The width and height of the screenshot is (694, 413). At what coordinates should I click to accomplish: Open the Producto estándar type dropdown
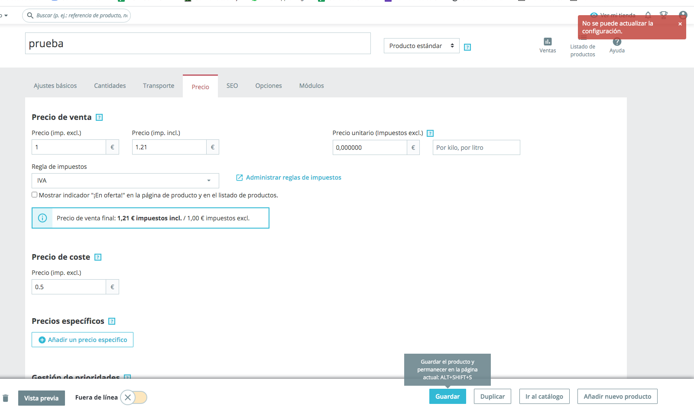tap(422, 46)
